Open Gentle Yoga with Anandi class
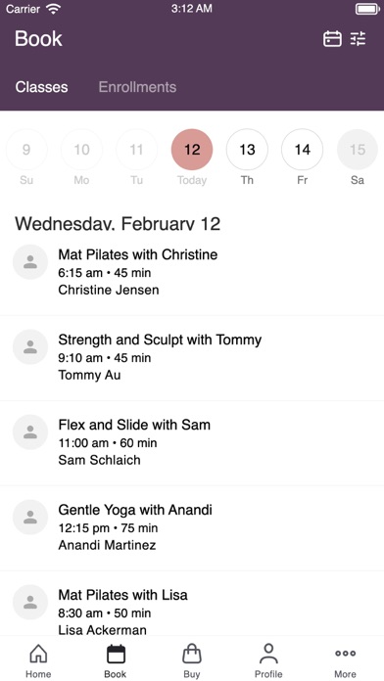384x681 pixels. pos(192,527)
